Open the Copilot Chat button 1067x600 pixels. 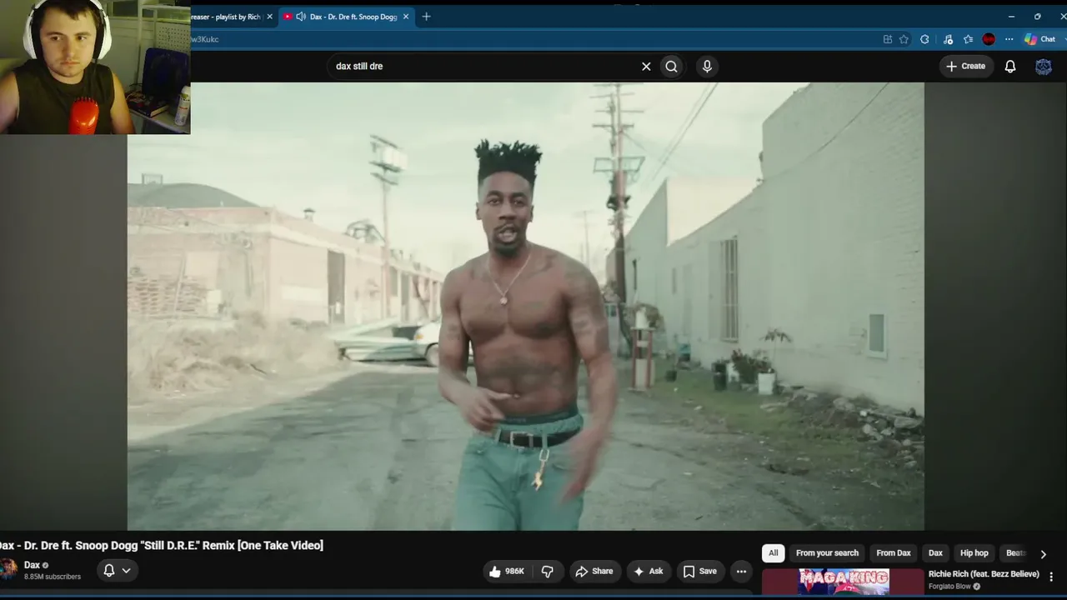[1040, 39]
